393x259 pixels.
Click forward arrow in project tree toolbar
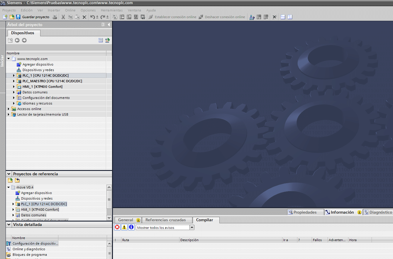(x=24, y=40)
